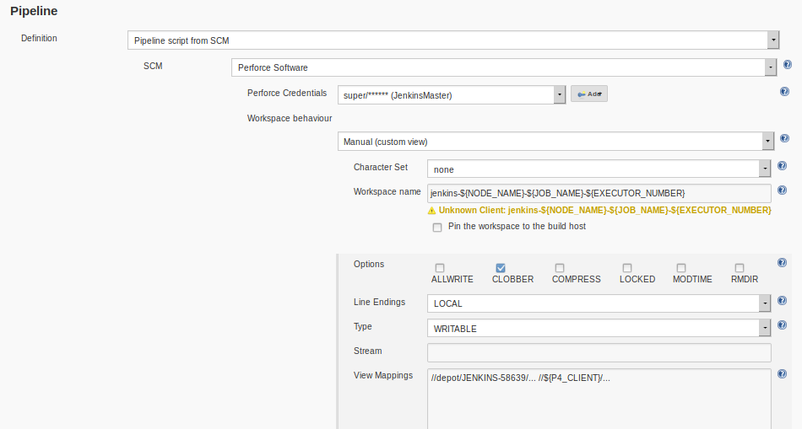Screen dimensions: 802x429
Task: Show help for Line Endings option
Action: [x=782, y=301]
